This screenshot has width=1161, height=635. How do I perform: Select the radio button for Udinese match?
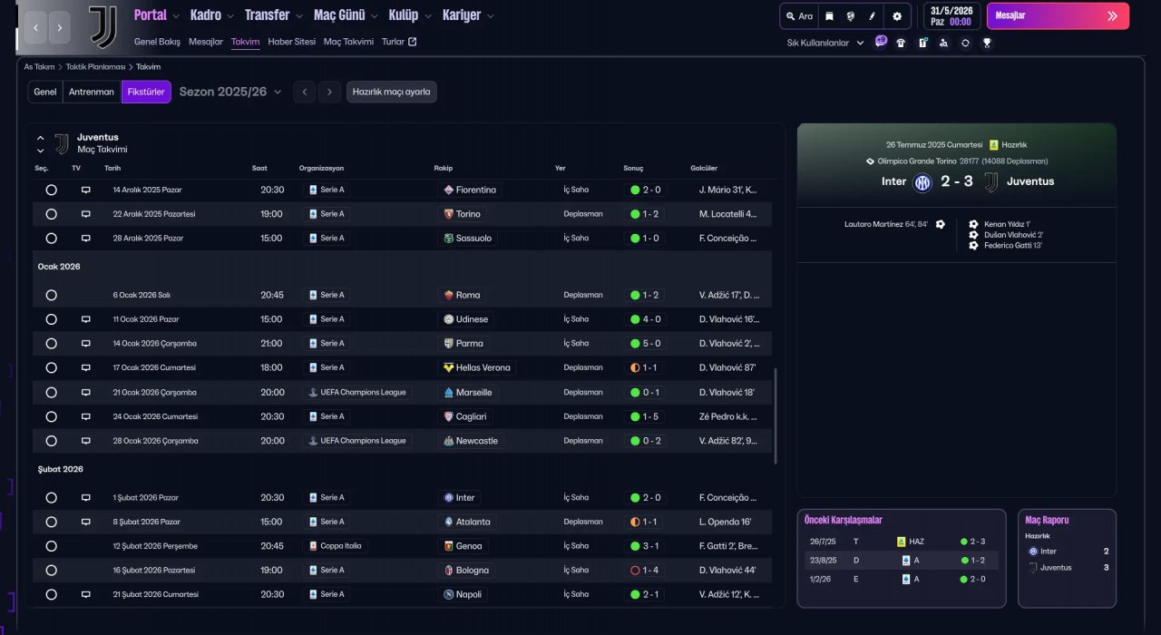(x=51, y=319)
